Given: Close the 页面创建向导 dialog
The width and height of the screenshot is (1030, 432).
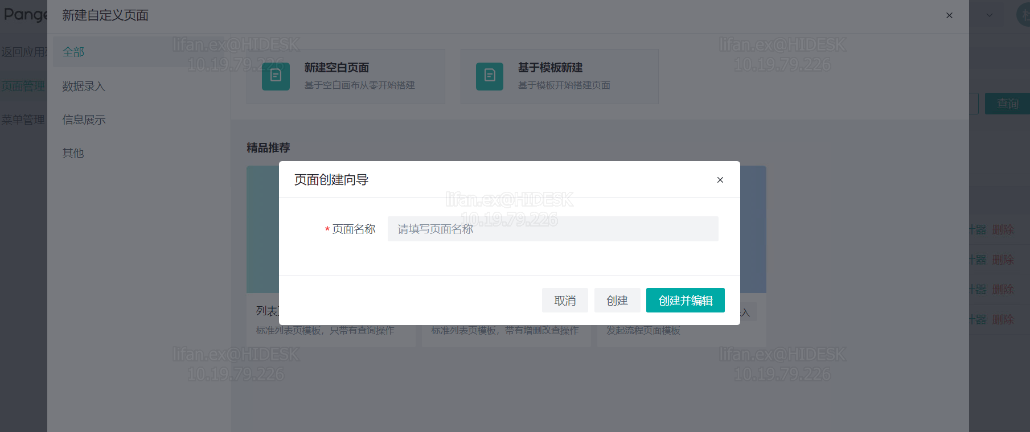Looking at the screenshot, I should tap(720, 180).
